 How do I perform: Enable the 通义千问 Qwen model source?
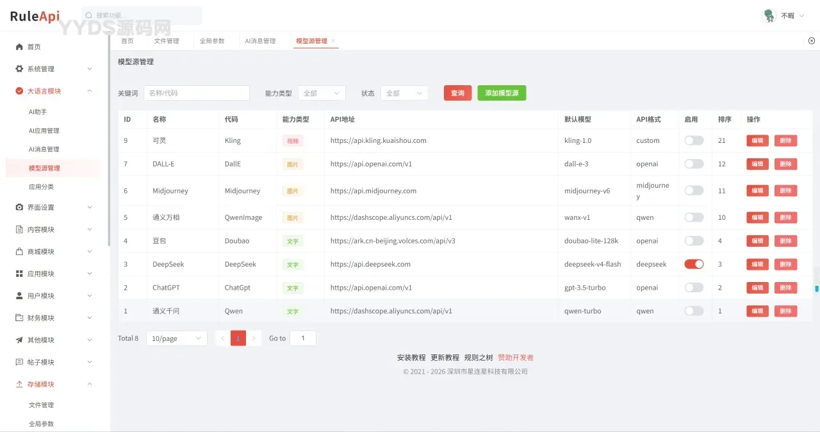694,311
